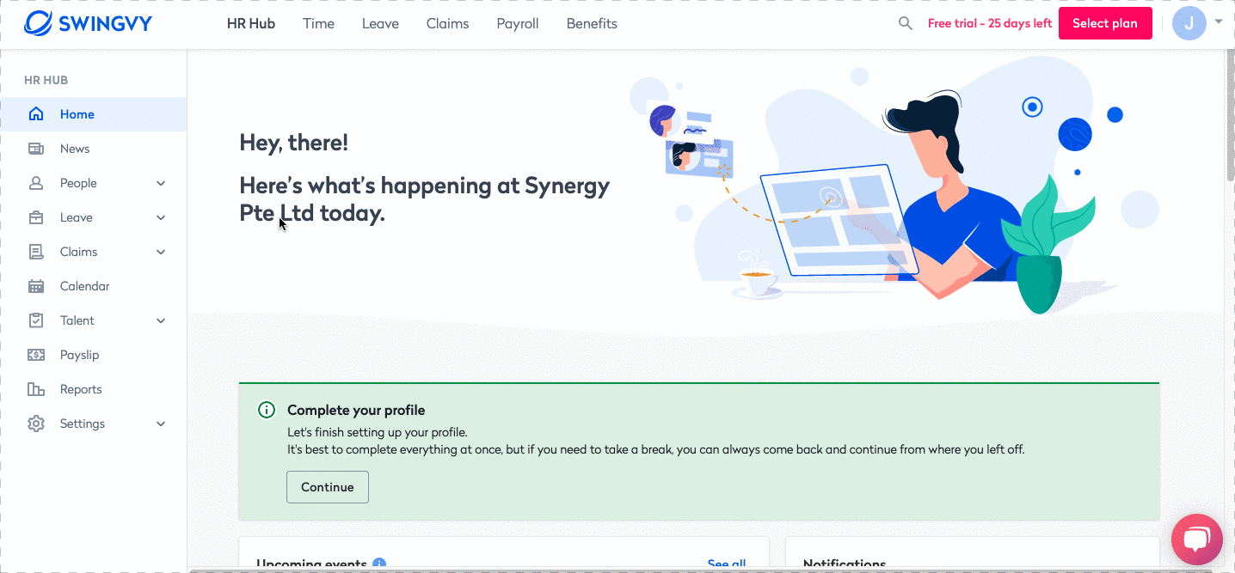This screenshot has height=573, width=1235.
Task: Click the Leave briefcase icon
Action: 36,217
